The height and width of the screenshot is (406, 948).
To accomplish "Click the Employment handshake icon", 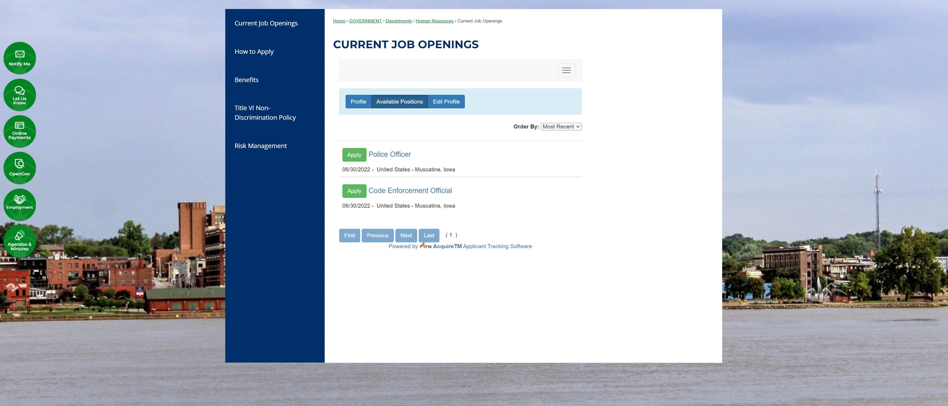I will (x=19, y=204).
